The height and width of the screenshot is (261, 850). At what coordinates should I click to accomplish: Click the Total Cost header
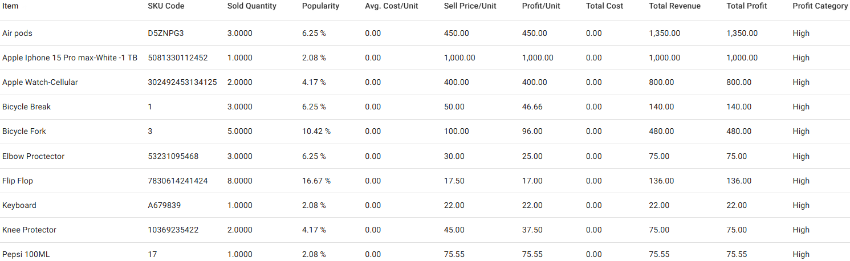coord(604,6)
